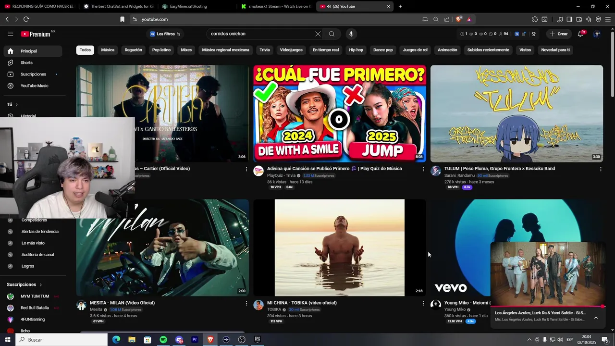Start voice search with the microphone
The image size is (615, 346).
(351, 34)
